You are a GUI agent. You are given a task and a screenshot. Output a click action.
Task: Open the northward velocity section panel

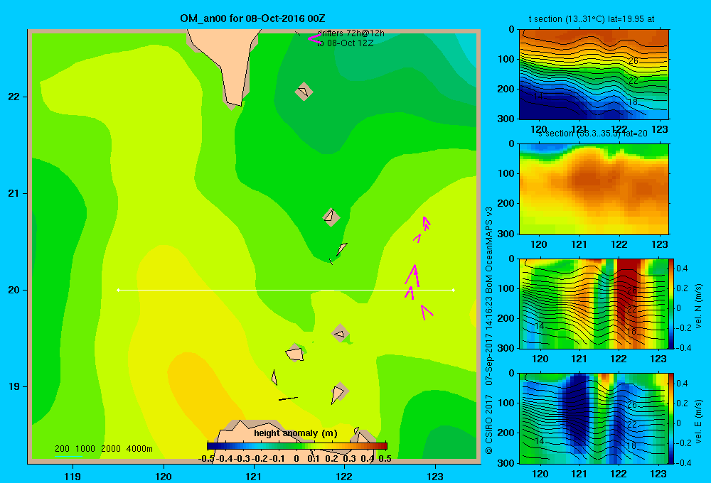click(x=593, y=303)
